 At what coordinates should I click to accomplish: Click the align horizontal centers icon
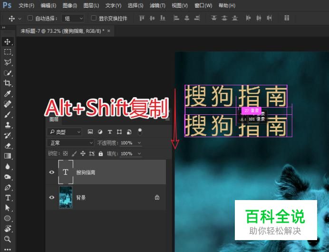pos(187,18)
